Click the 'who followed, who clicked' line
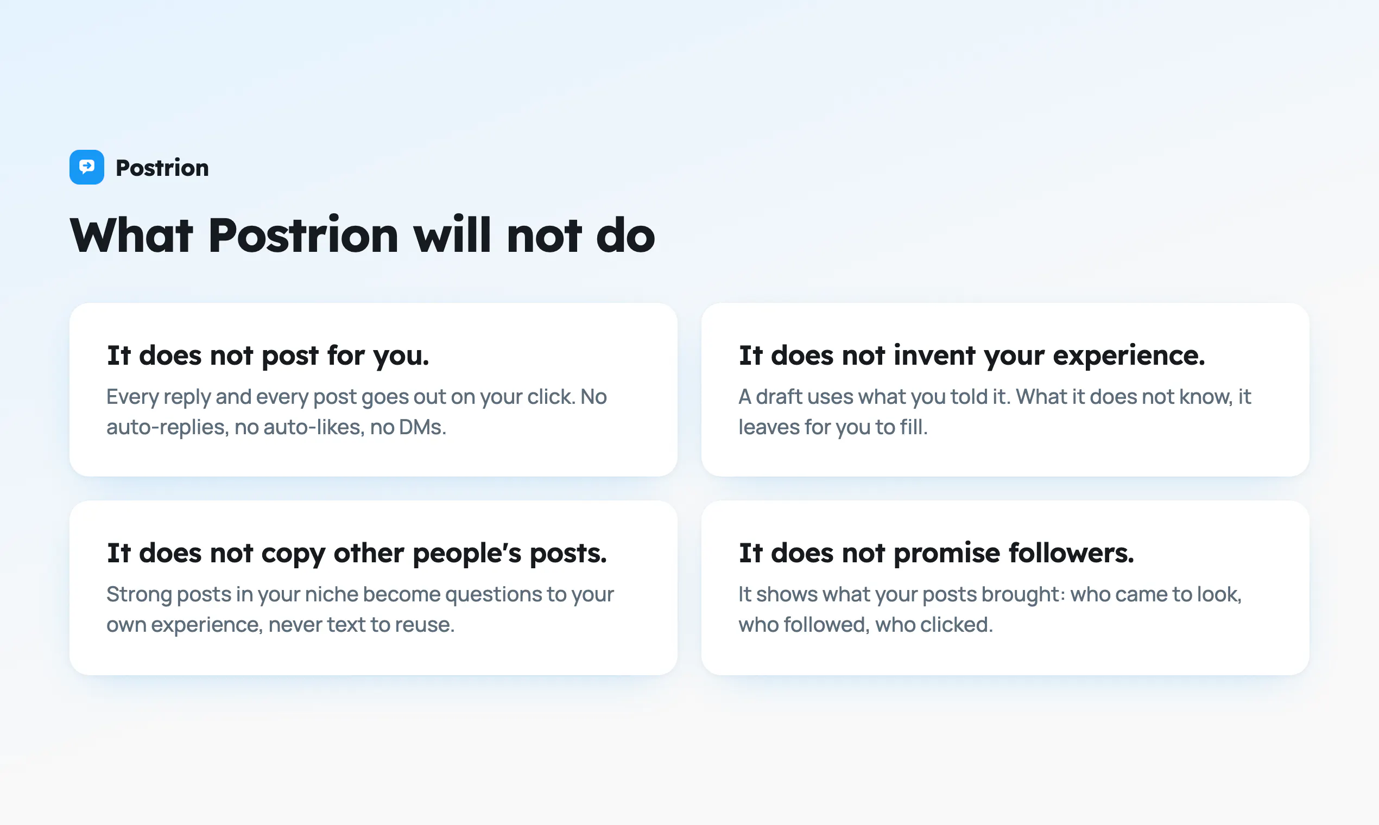Image resolution: width=1379 pixels, height=825 pixels. tap(865, 624)
